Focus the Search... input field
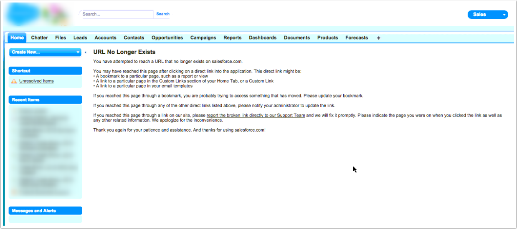Viewport: 517px width, 229px height. (x=117, y=14)
